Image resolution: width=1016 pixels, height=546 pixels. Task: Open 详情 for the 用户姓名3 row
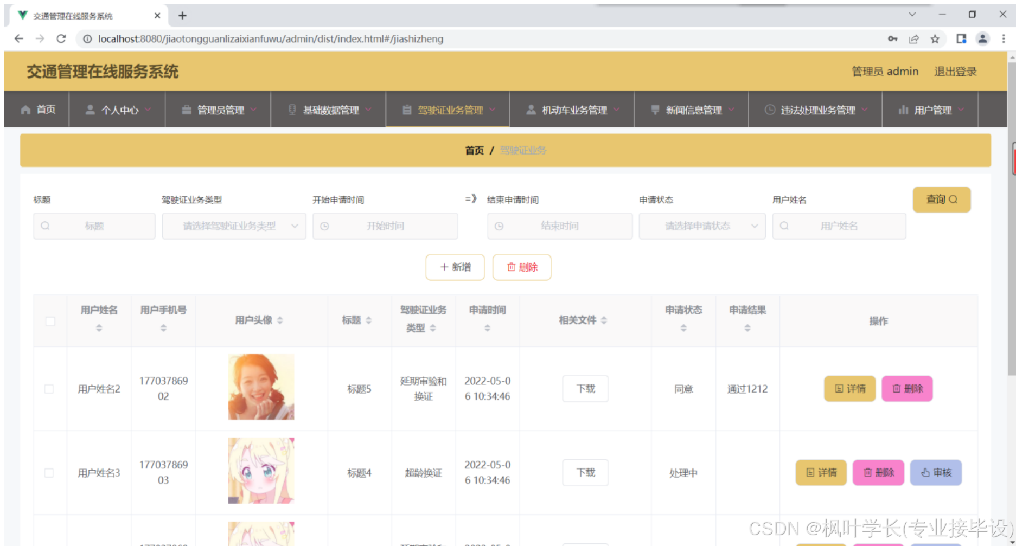coord(821,473)
